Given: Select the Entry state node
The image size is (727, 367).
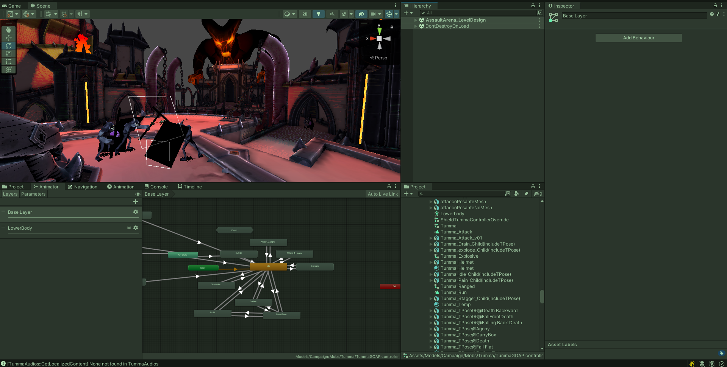Looking at the screenshot, I should [203, 268].
